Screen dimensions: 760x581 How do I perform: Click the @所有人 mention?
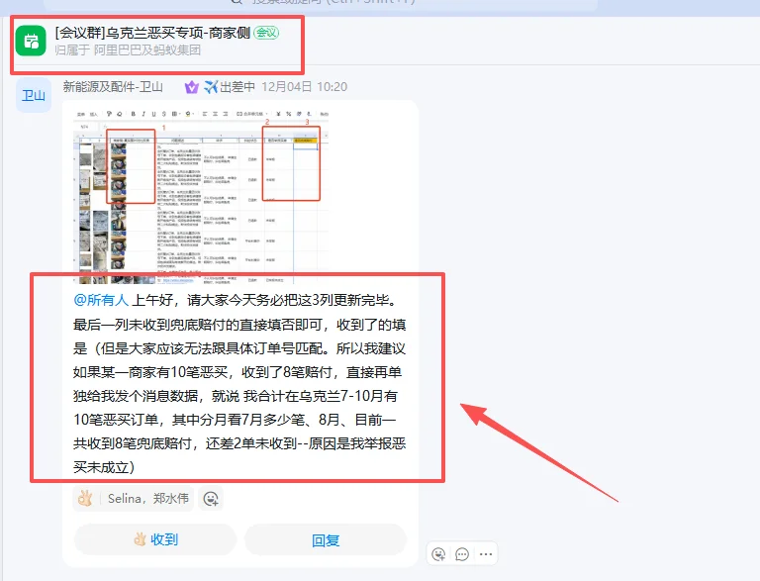(101, 300)
